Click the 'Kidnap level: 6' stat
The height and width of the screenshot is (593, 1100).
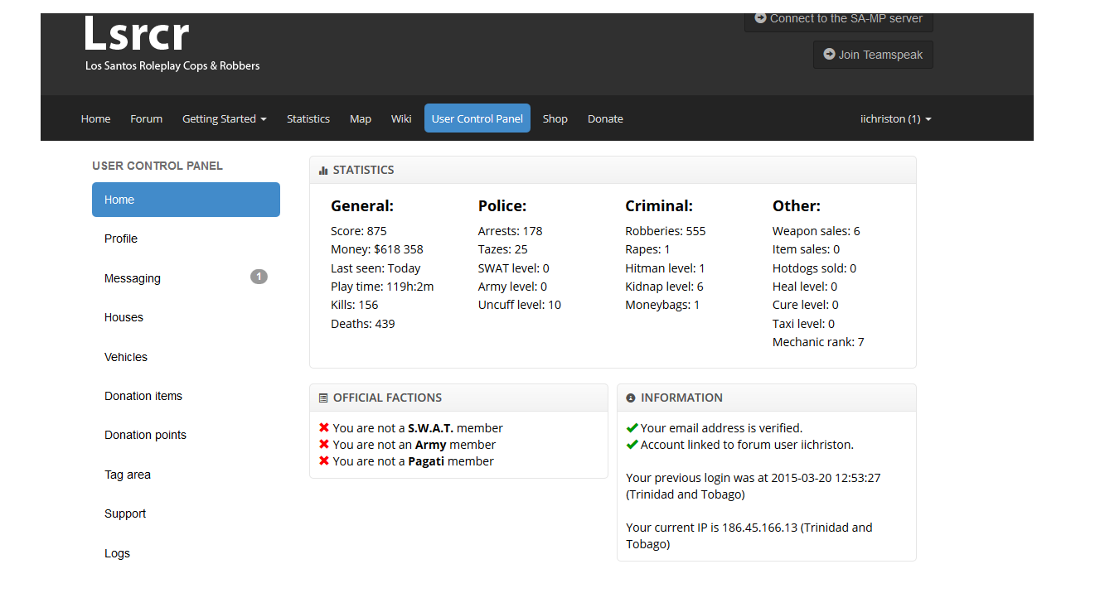click(x=665, y=287)
